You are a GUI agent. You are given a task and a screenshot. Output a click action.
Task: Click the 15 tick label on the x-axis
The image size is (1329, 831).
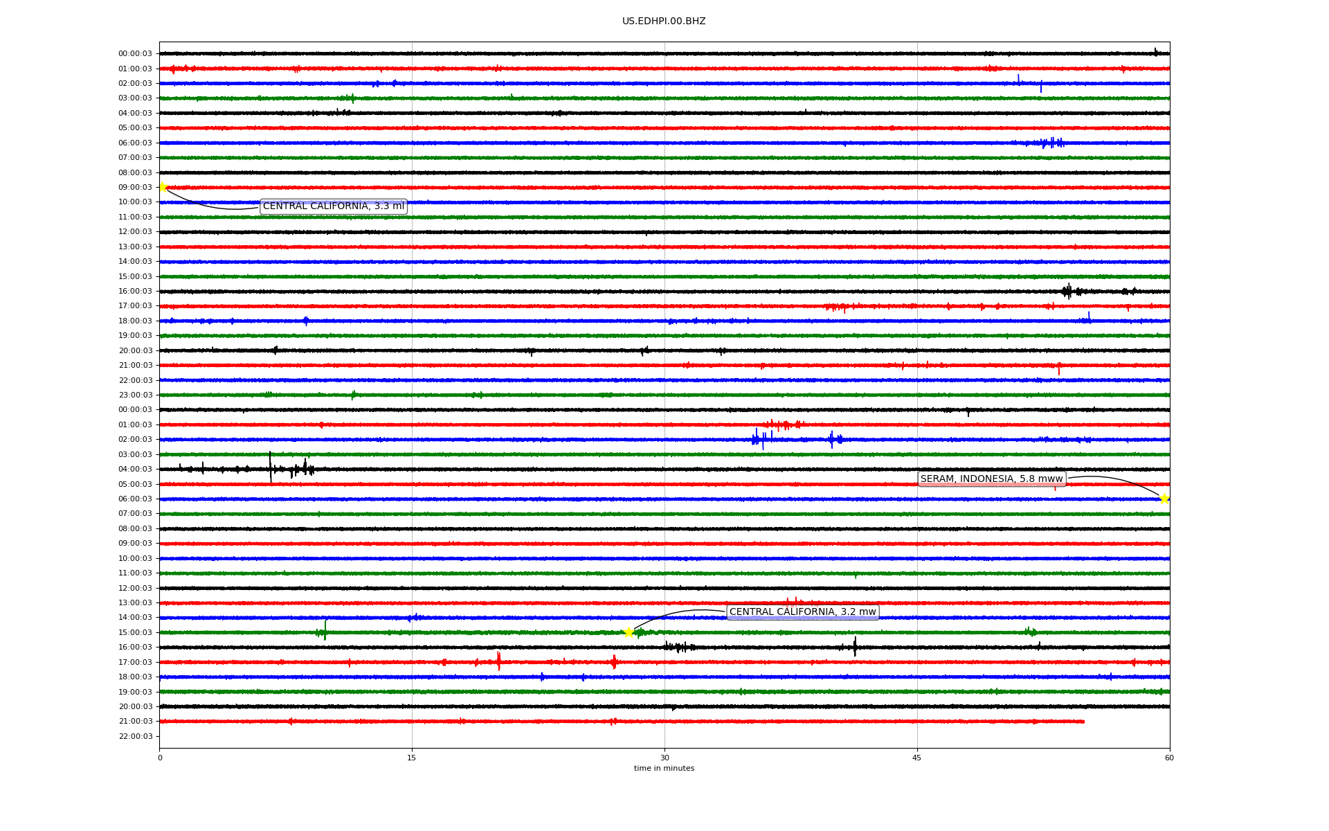(412, 758)
